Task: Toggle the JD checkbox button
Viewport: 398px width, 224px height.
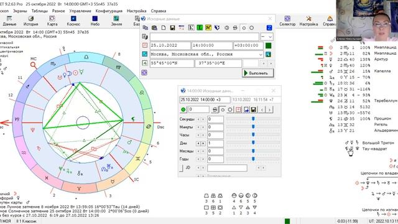Action: point(181,168)
